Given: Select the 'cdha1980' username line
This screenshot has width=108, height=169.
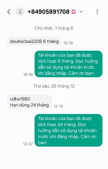Looking at the screenshot, I should [20, 99].
